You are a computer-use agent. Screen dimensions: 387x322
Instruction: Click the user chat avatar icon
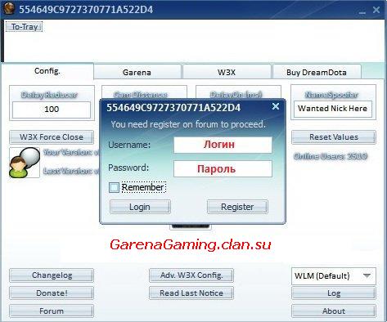coord(25,163)
